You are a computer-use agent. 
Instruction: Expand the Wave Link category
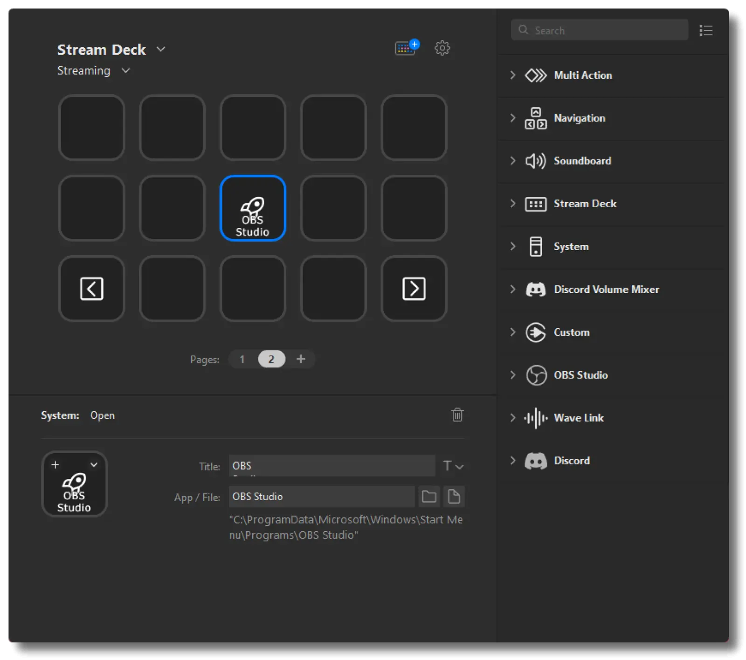(x=512, y=418)
